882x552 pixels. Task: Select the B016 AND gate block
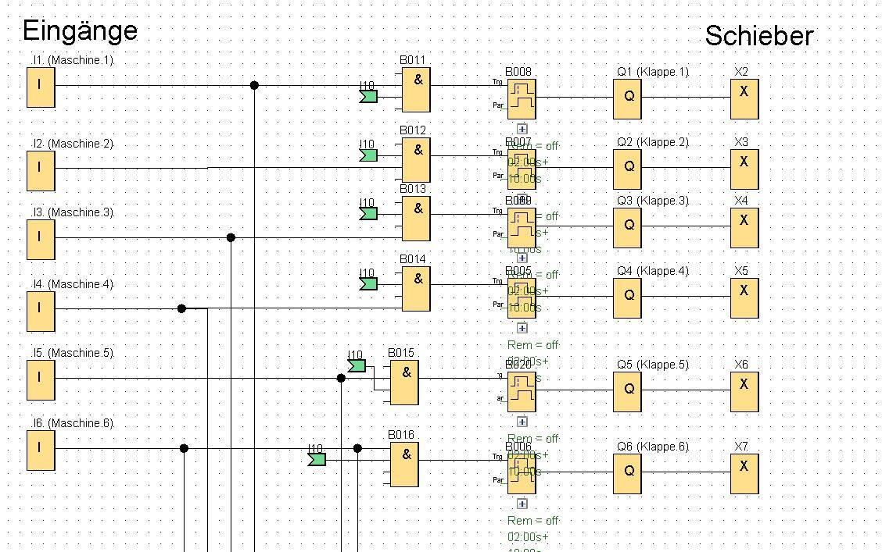pos(404,464)
